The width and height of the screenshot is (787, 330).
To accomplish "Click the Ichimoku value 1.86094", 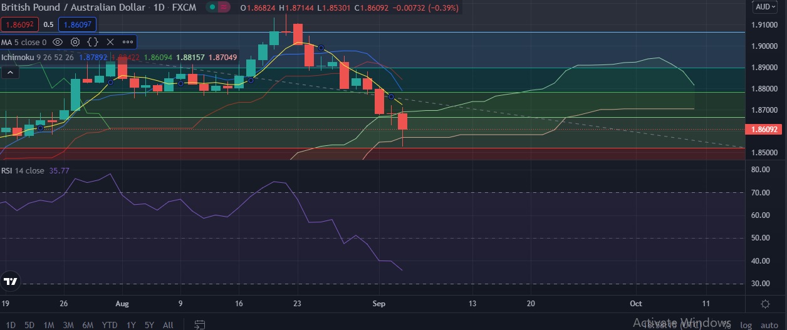I will click(x=159, y=57).
